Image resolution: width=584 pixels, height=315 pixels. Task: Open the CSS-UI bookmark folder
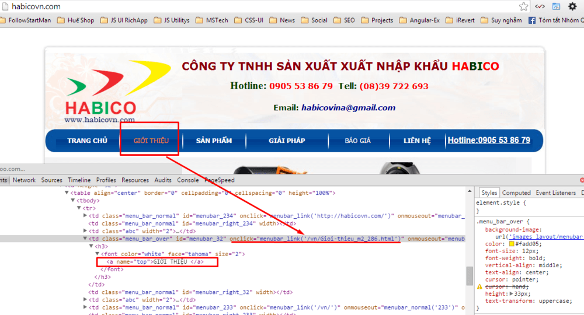249,20
